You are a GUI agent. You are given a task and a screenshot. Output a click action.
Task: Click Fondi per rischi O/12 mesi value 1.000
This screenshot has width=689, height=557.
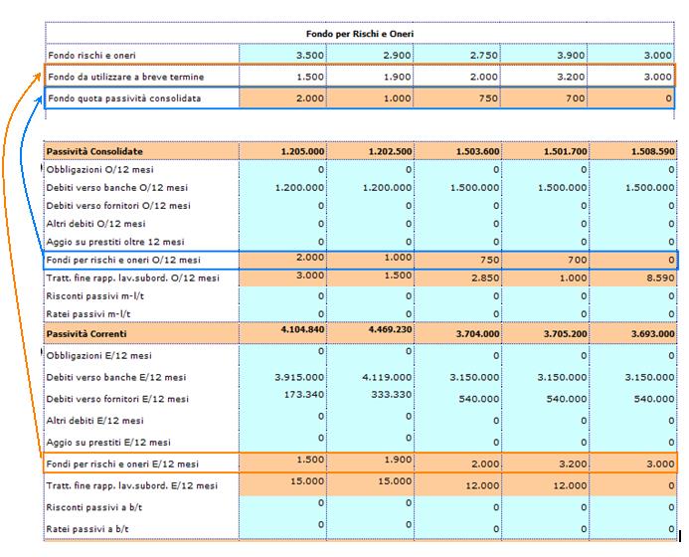coord(398,258)
